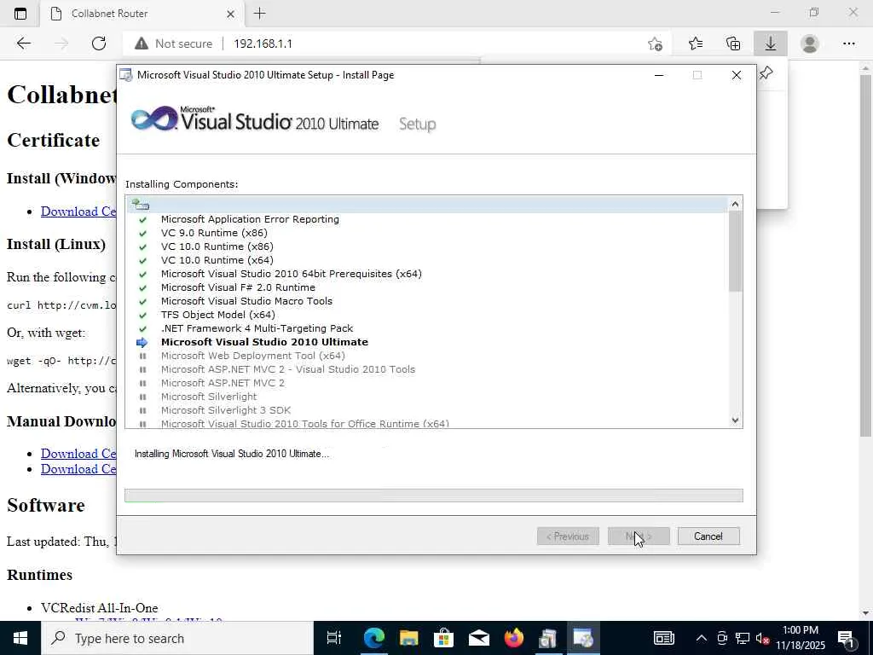Select VC 10.0 Runtime (x86) entry
This screenshot has width=873, height=655.
coord(217,246)
